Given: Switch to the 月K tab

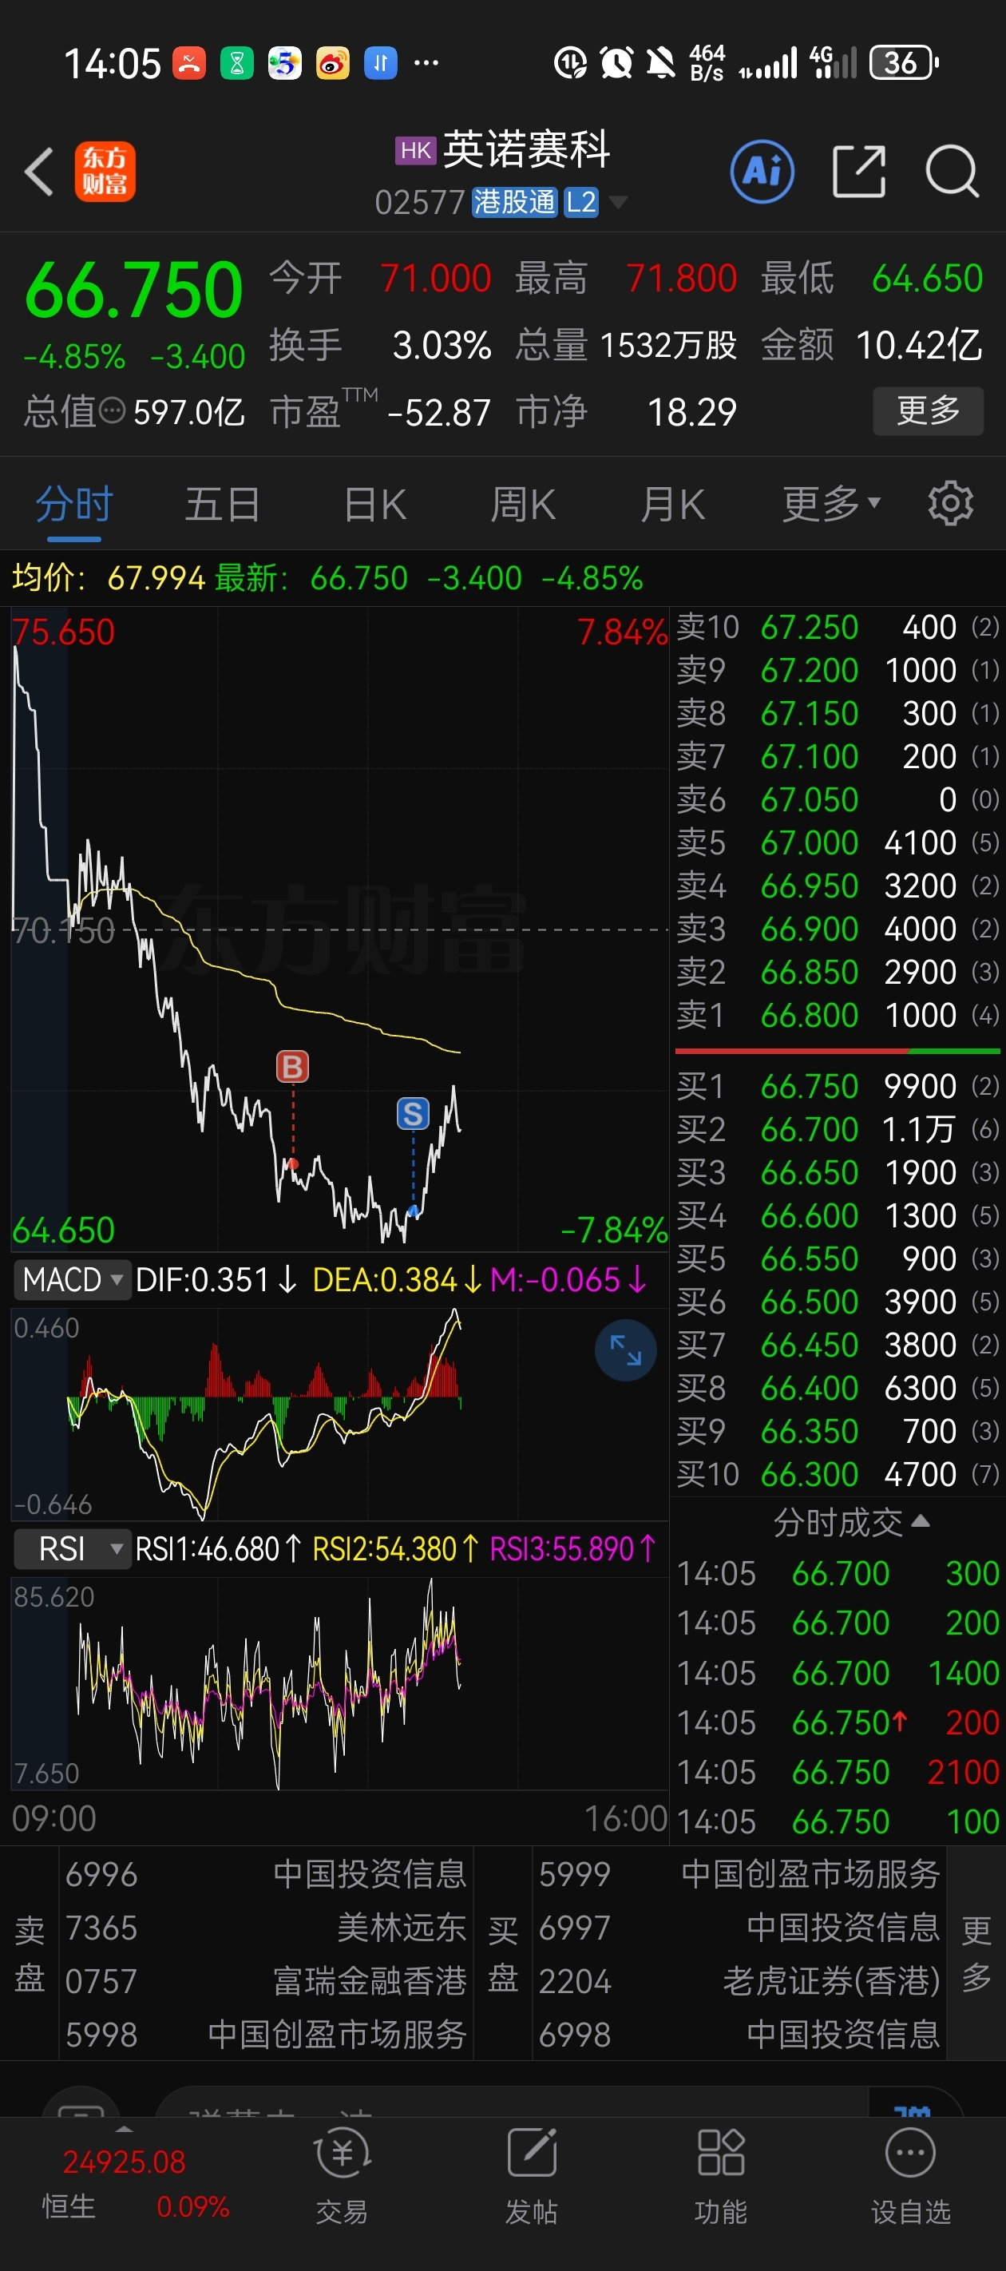Looking at the screenshot, I should [674, 505].
